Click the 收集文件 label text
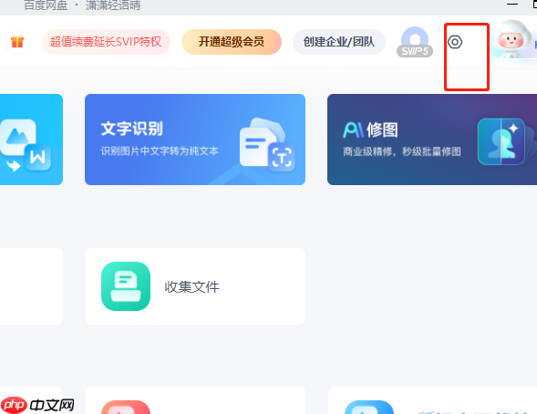 pos(191,286)
